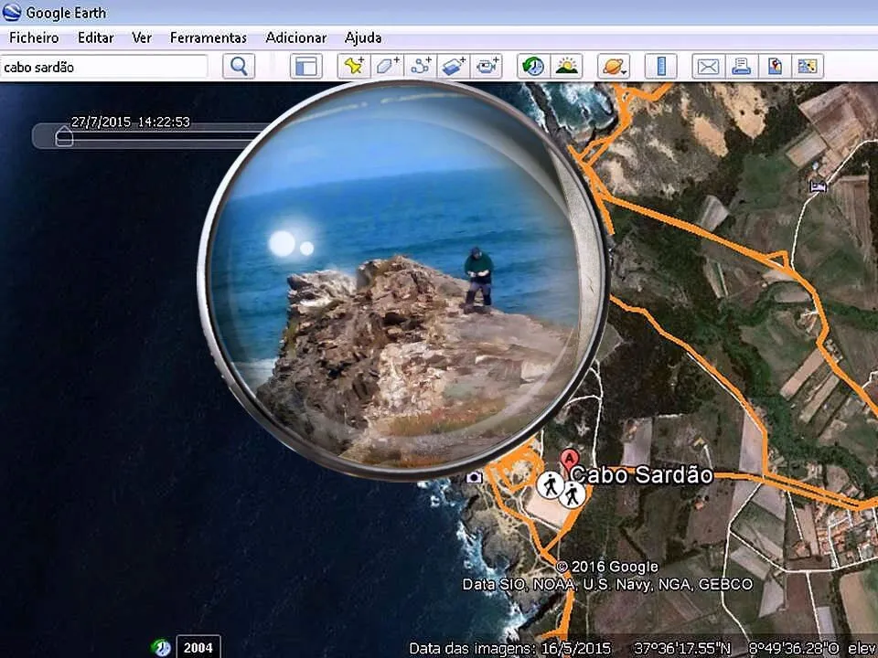Viewport: 878px width, 658px height.
Task: Click the Google Earth title bar icon
Action: 11,12
